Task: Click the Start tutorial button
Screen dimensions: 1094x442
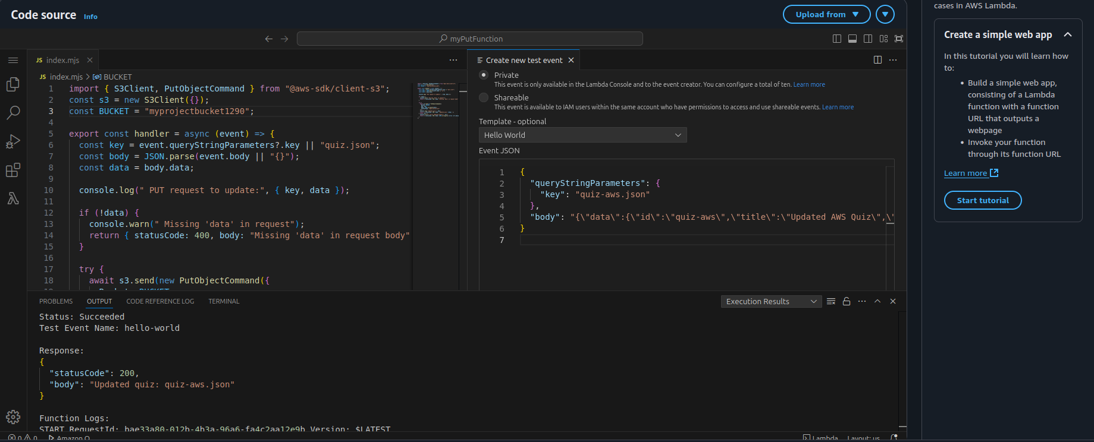Action: [982, 200]
